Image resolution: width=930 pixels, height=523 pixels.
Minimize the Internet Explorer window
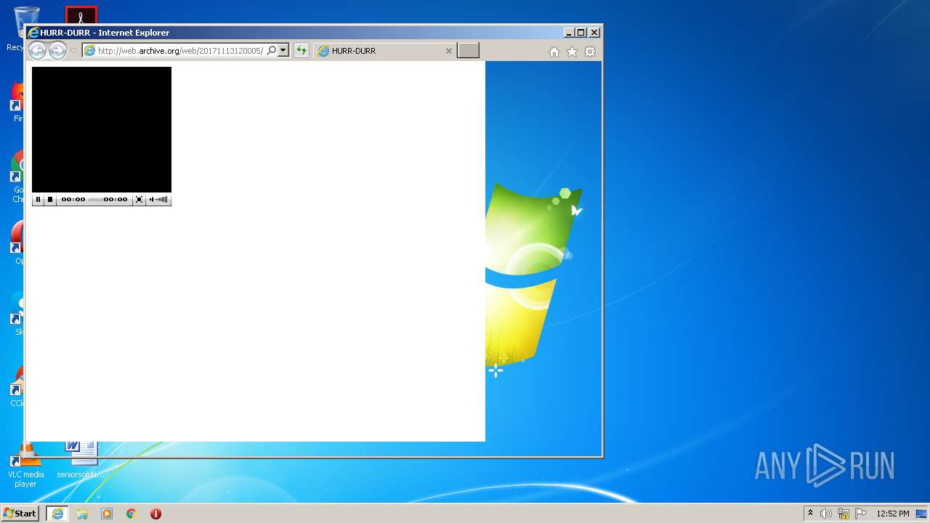pyautogui.click(x=569, y=33)
